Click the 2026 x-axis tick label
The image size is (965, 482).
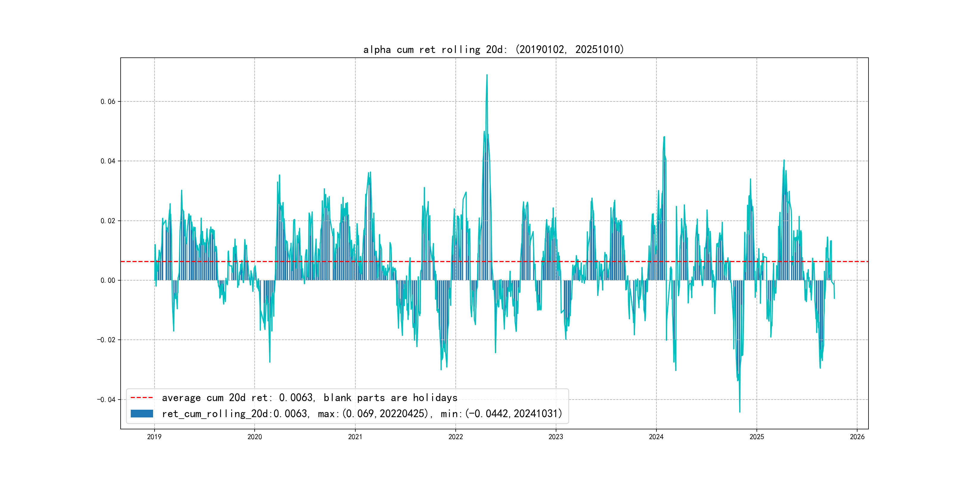[x=857, y=437]
